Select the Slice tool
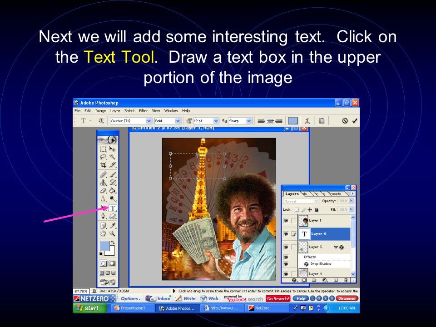436x327 pixels. click(112, 164)
